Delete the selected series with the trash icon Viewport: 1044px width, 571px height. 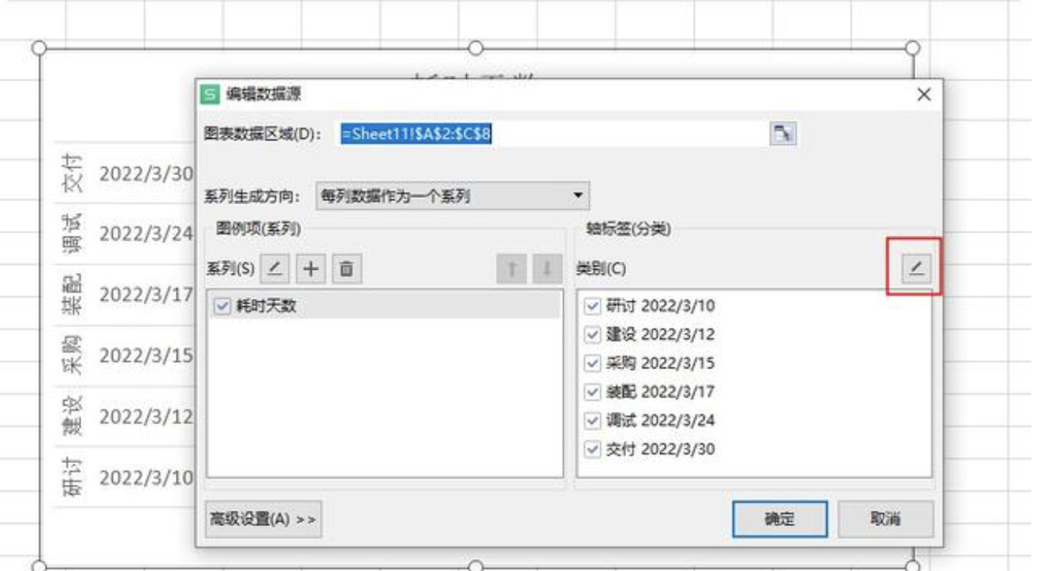(345, 268)
